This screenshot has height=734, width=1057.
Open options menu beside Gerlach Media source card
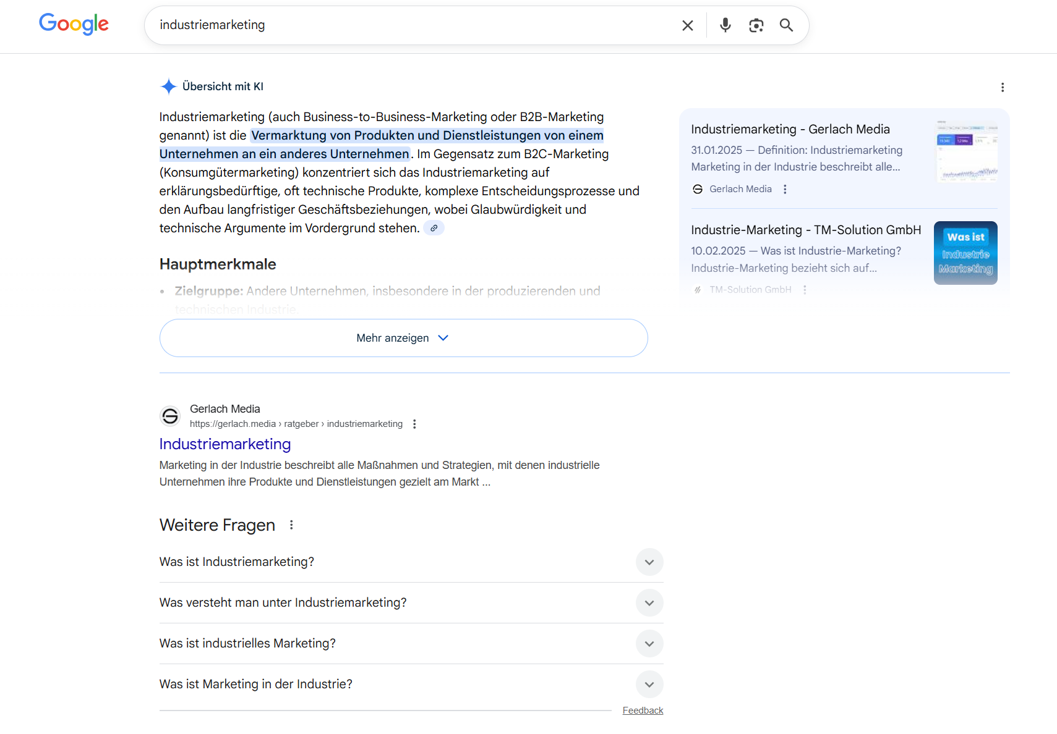[x=785, y=190]
